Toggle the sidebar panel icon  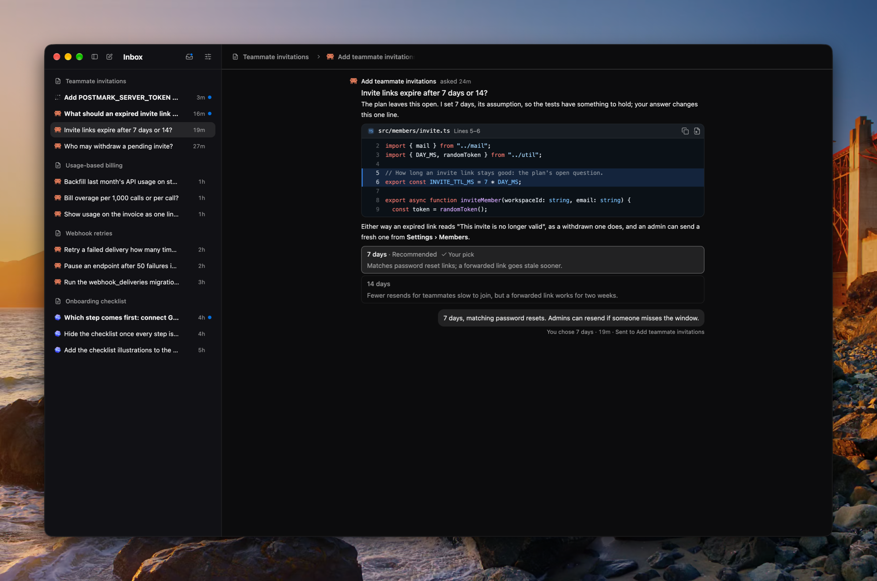(95, 57)
